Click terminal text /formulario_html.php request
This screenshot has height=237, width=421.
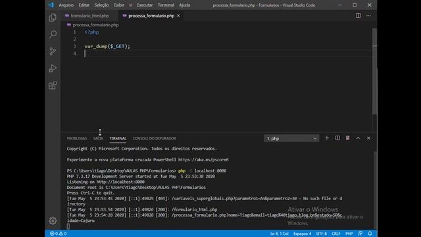tap(194, 209)
